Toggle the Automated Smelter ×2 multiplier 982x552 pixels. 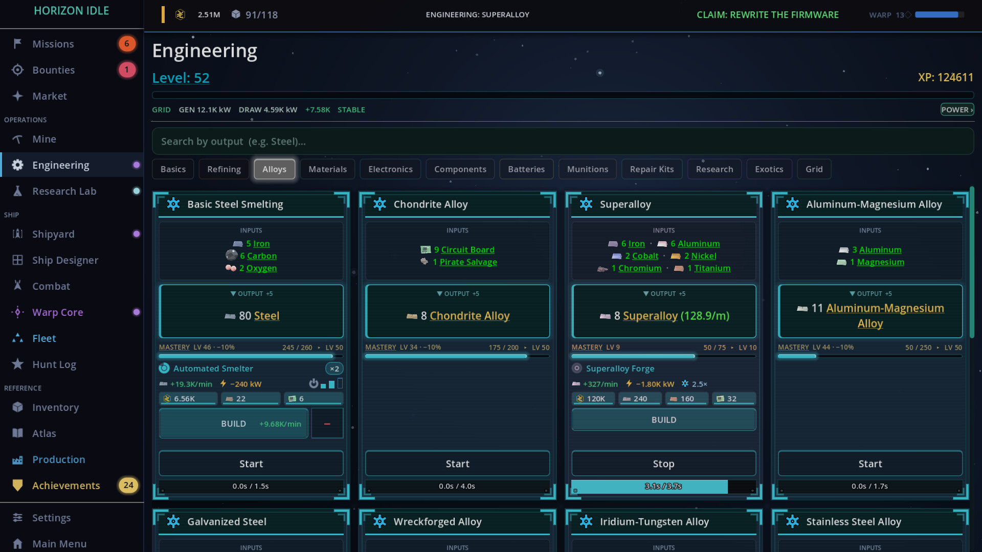(334, 369)
